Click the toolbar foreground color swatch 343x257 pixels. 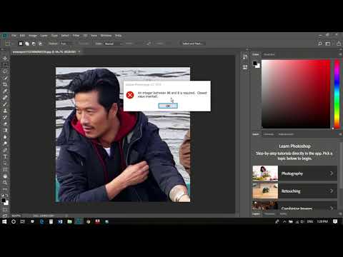point(4,201)
